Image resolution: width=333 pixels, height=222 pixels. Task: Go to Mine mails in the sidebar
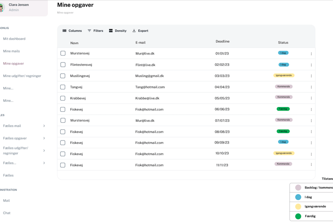click(x=11, y=51)
